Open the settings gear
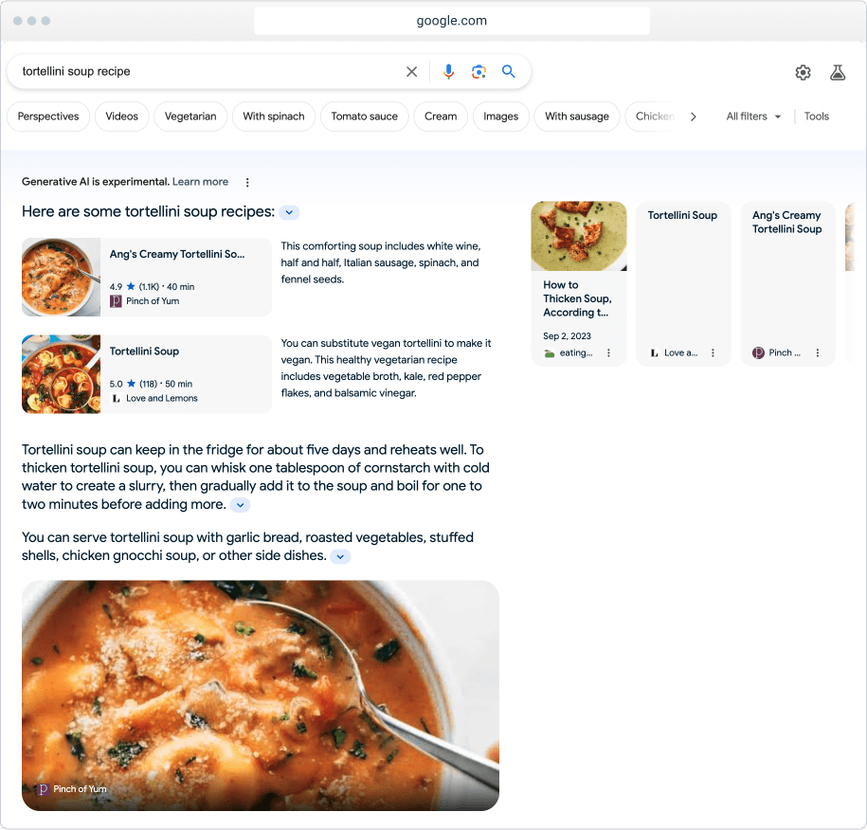This screenshot has height=830, width=867. point(803,73)
